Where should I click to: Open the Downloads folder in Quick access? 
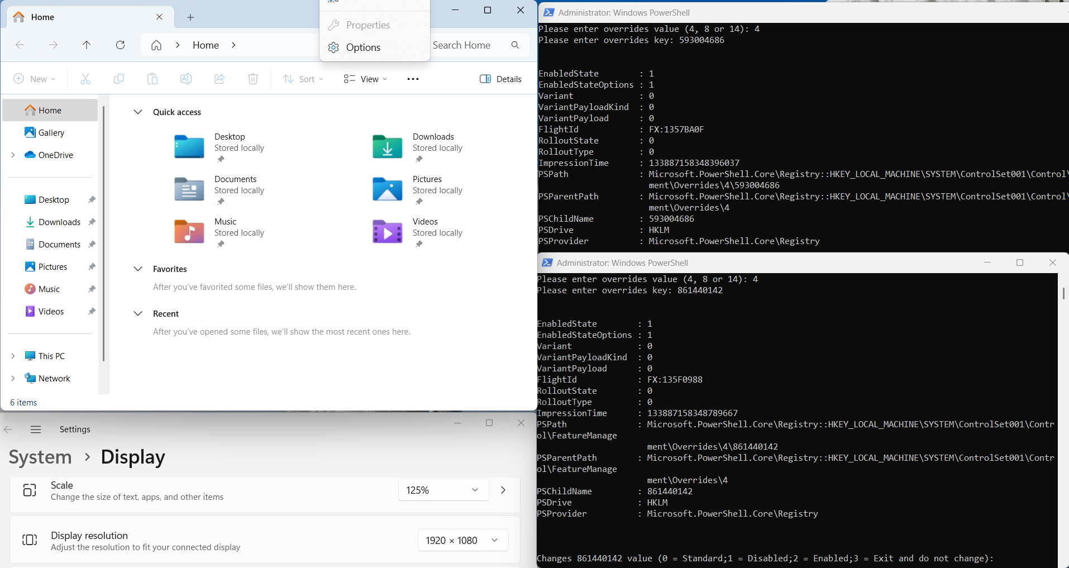point(418,148)
